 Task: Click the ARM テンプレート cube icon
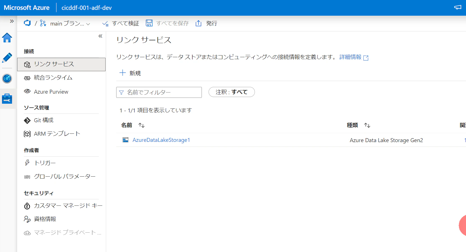click(27, 134)
